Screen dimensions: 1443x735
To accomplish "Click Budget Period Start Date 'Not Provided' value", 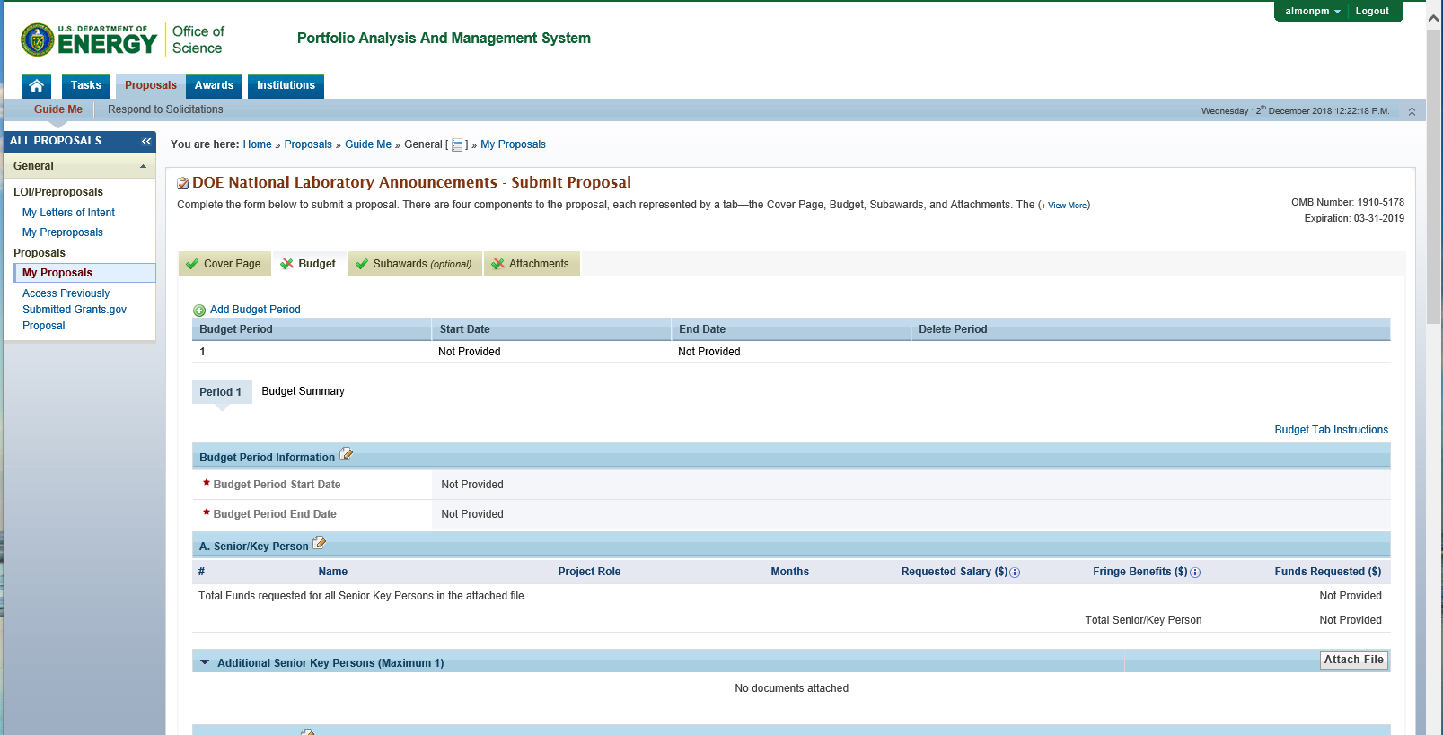I will coord(472,485).
